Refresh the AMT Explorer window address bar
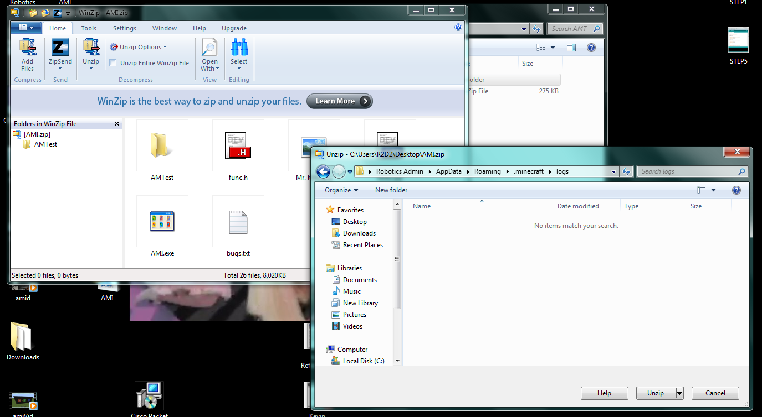The width and height of the screenshot is (762, 417). pyautogui.click(x=536, y=29)
